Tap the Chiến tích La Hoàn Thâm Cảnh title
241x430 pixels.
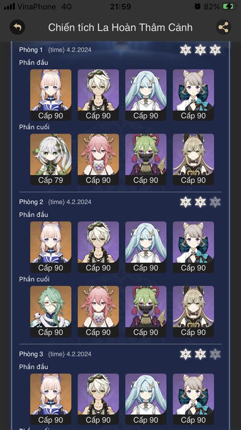pos(120,28)
